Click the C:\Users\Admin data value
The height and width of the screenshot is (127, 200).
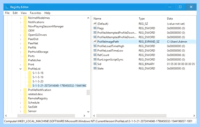[177, 42]
